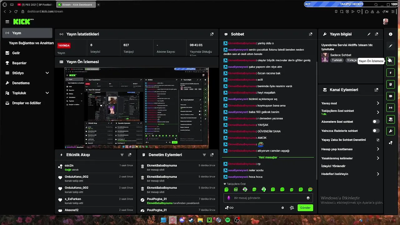Open Hedefleri belirleyin chevron
Viewport: 400px width, 225px height.
coord(378,174)
